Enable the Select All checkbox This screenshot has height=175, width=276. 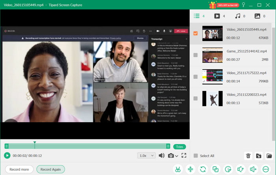click(196, 156)
